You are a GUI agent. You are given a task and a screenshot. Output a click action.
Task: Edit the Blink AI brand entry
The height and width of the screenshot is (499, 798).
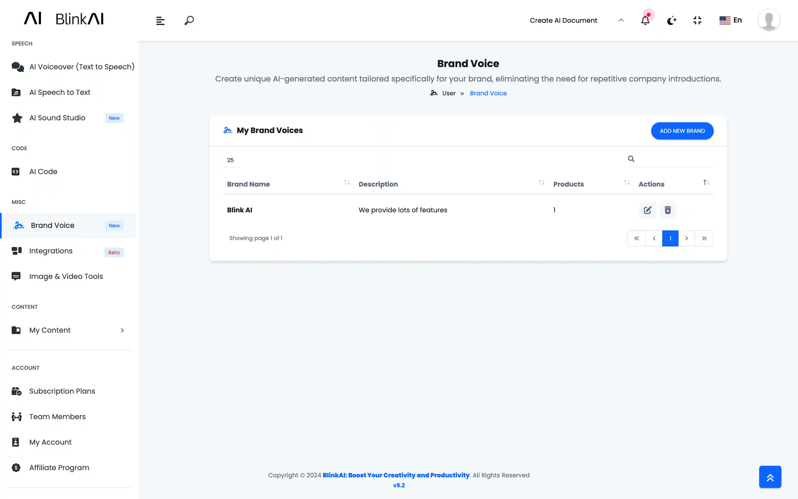pyautogui.click(x=647, y=210)
